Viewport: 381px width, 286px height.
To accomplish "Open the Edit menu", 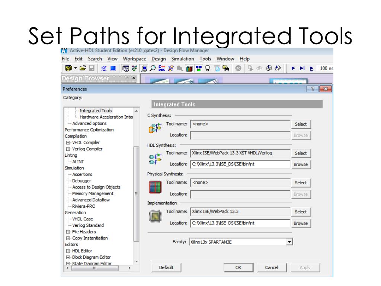I will [x=78, y=59].
